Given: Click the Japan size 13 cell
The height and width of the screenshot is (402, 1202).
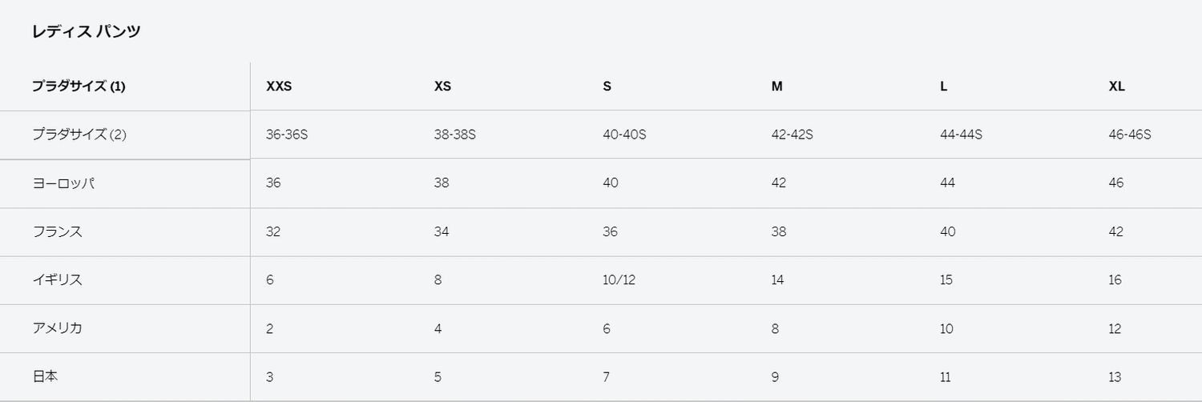Looking at the screenshot, I should click(x=1115, y=377).
